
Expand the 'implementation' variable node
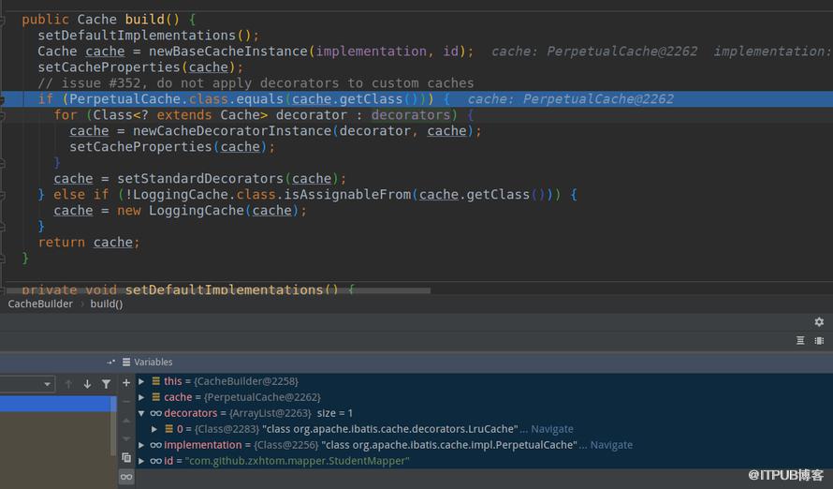click(x=141, y=445)
